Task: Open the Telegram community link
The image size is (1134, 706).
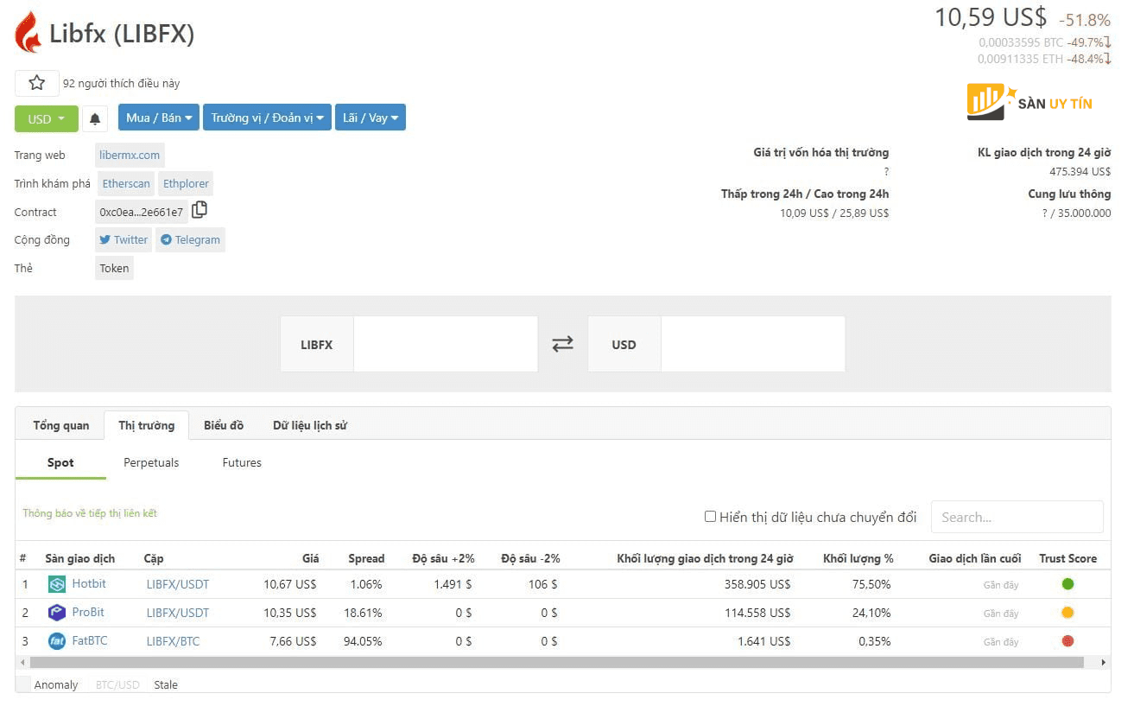Action: (190, 239)
